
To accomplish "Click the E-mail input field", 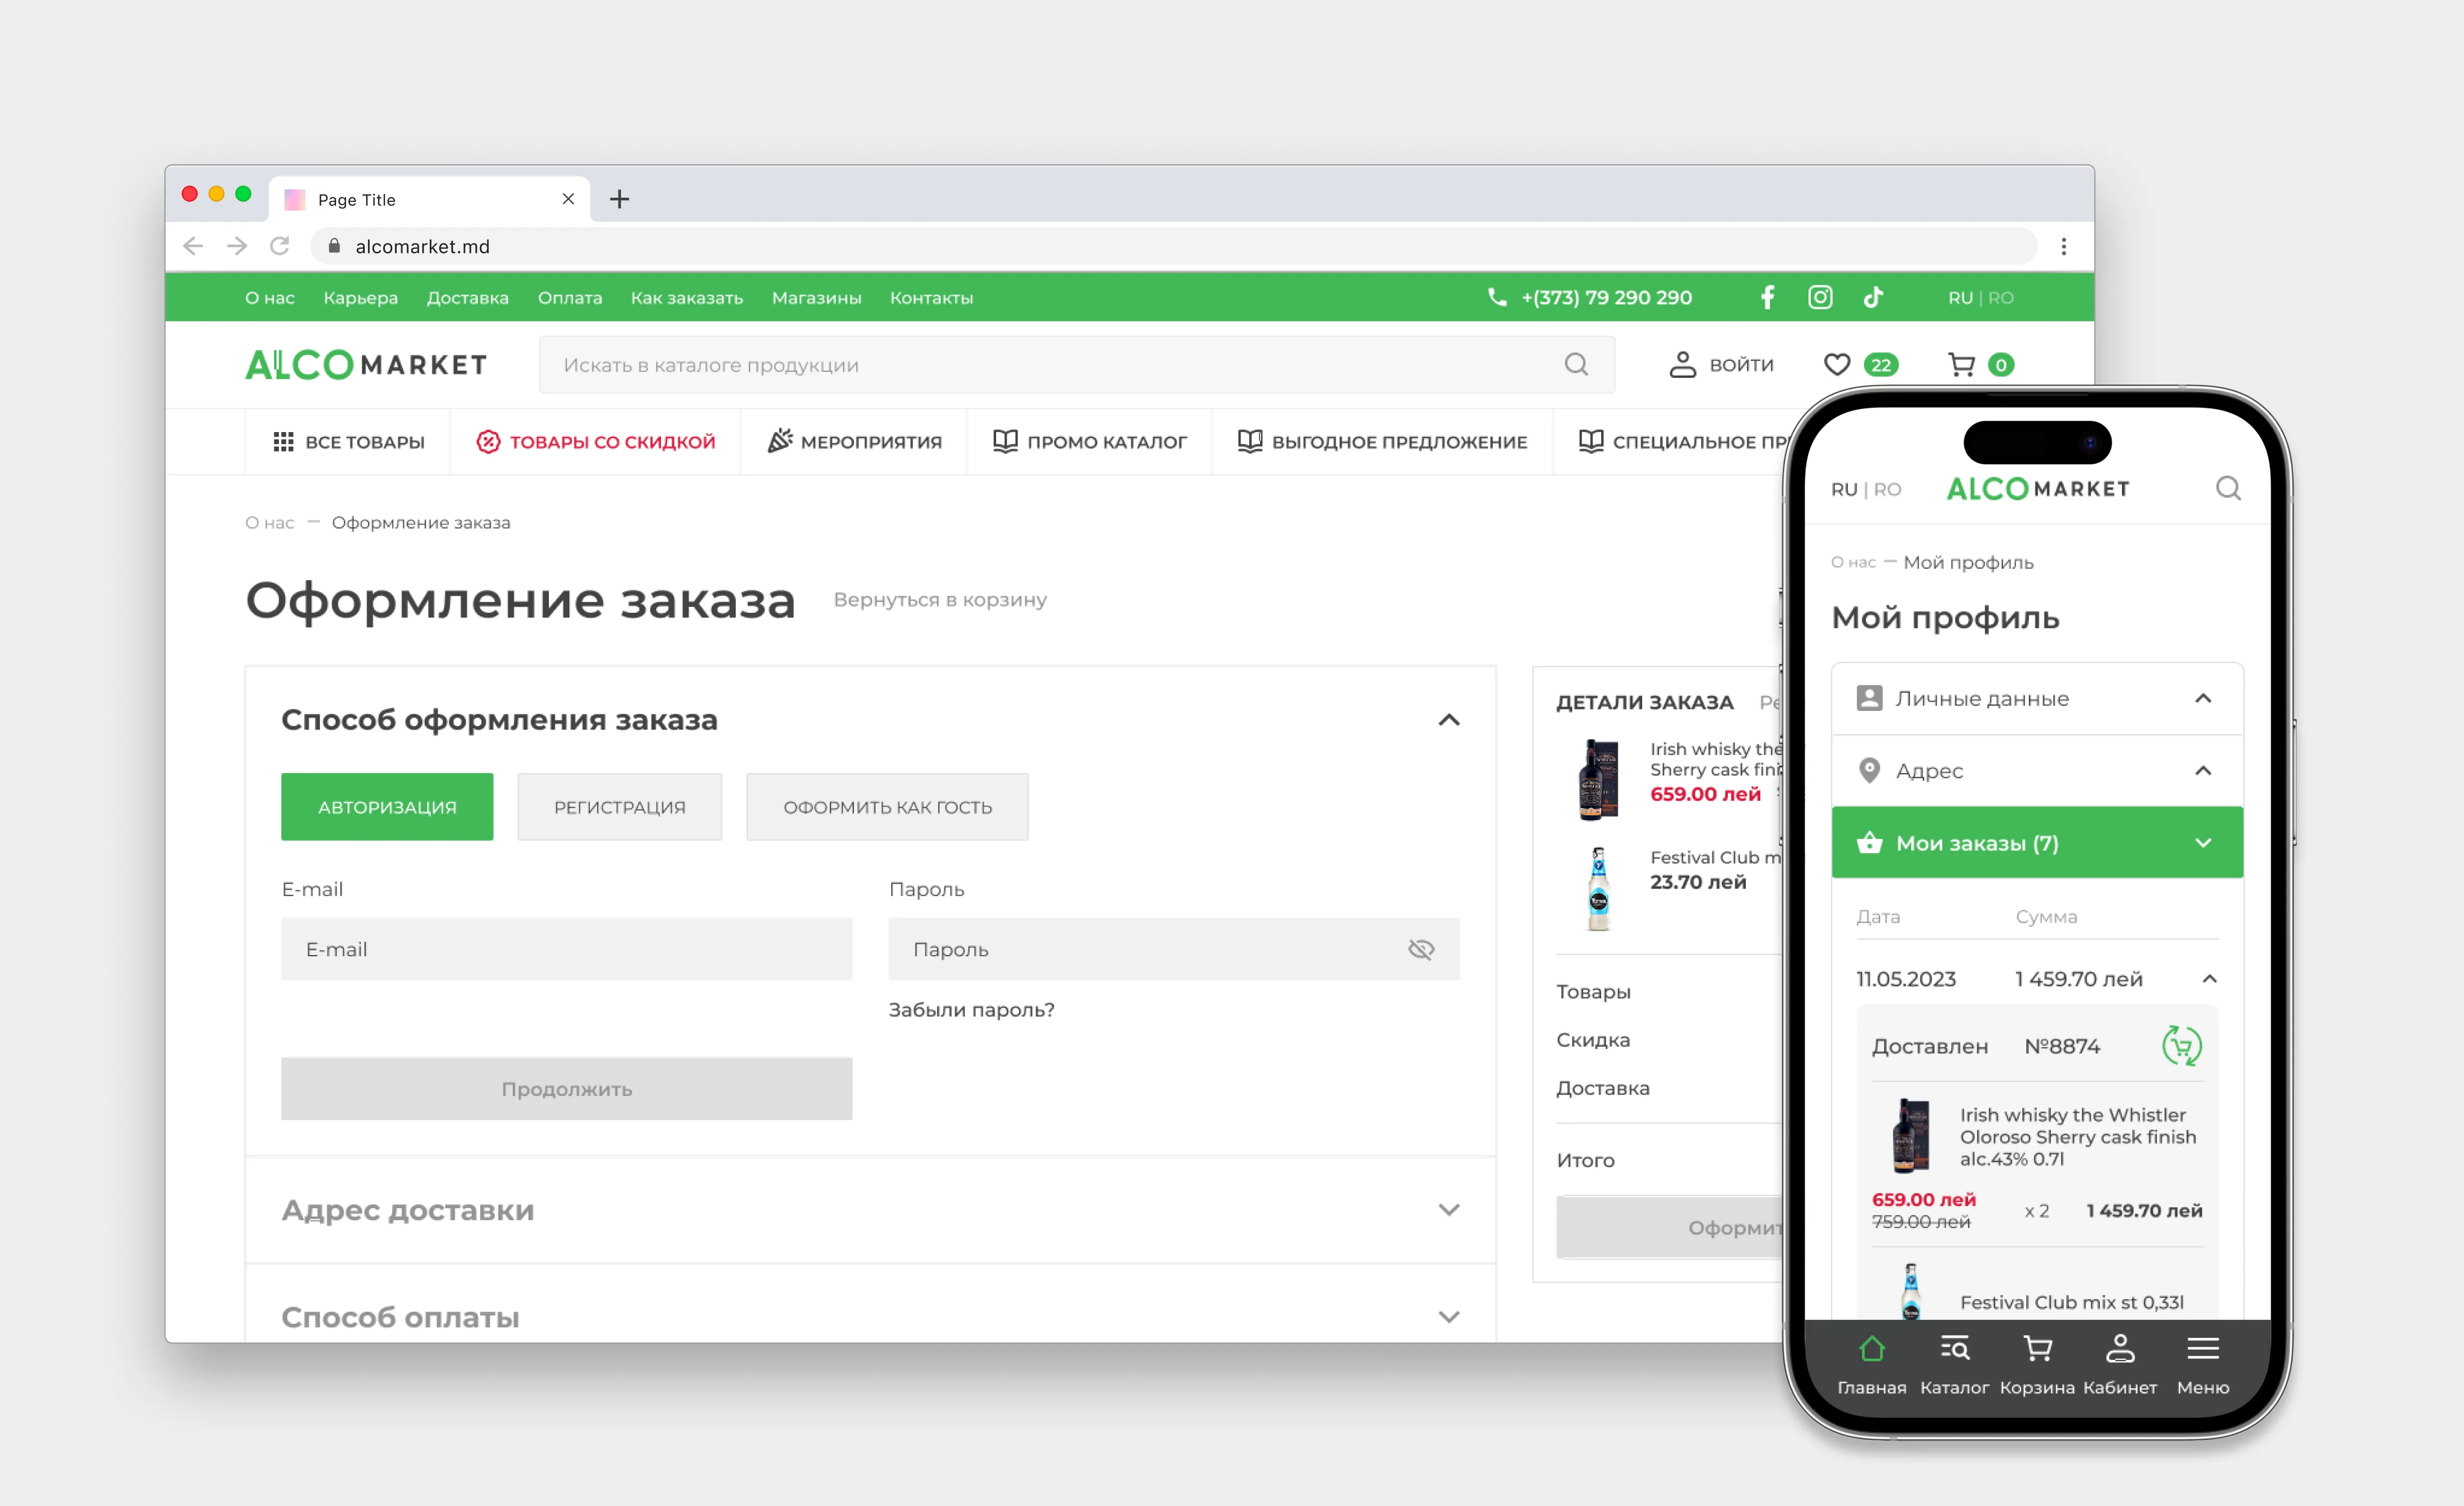I will [566, 949].
